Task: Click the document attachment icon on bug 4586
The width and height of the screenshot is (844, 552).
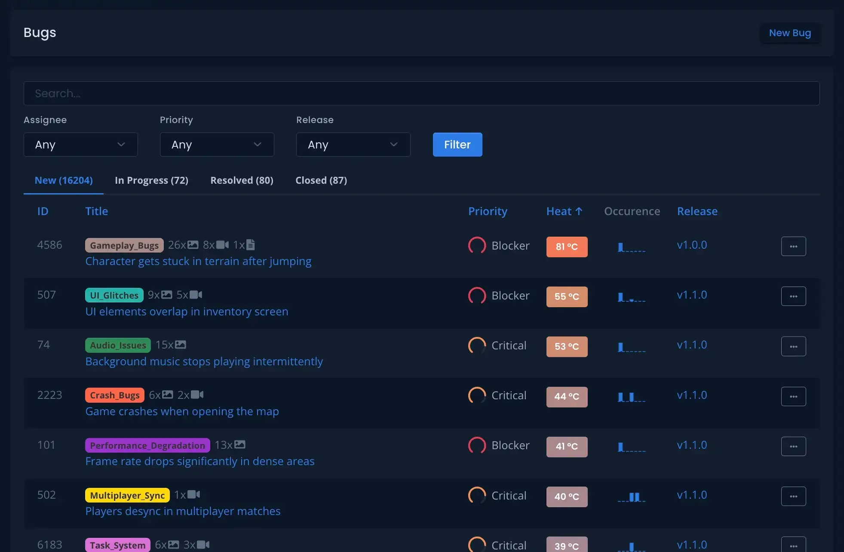Action: click(250, 244)
